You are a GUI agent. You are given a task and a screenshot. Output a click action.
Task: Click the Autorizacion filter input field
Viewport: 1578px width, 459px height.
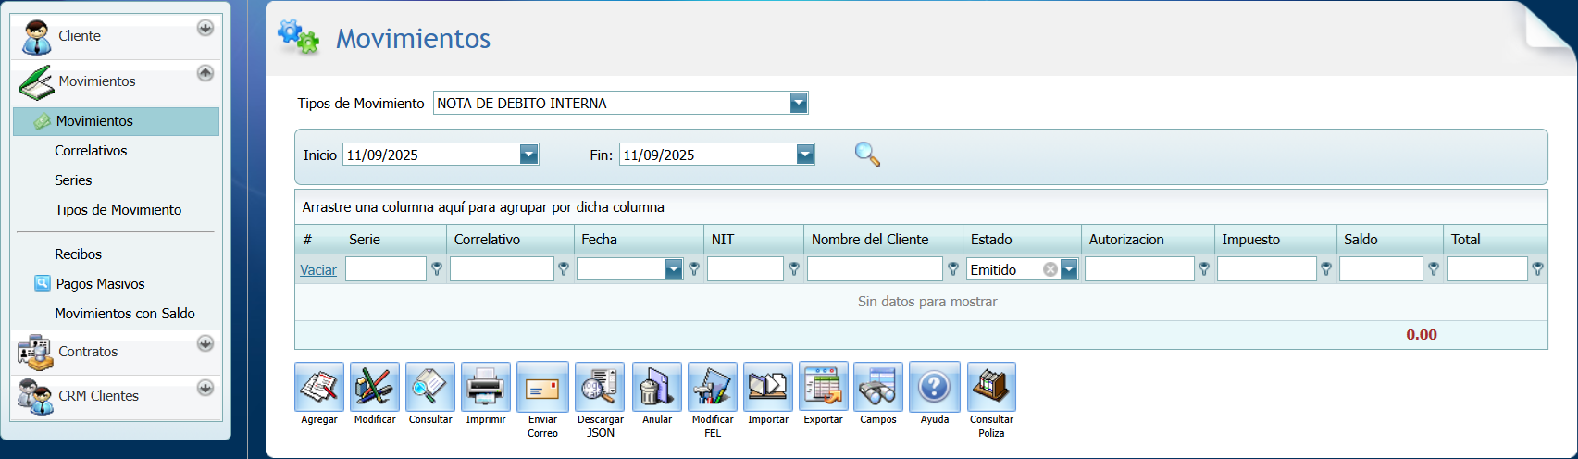pyautogui.click(x=1139, y=269)
